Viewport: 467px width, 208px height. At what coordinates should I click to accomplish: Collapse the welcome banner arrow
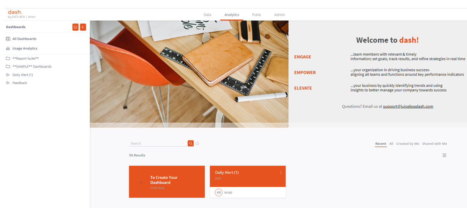point(288,125)
